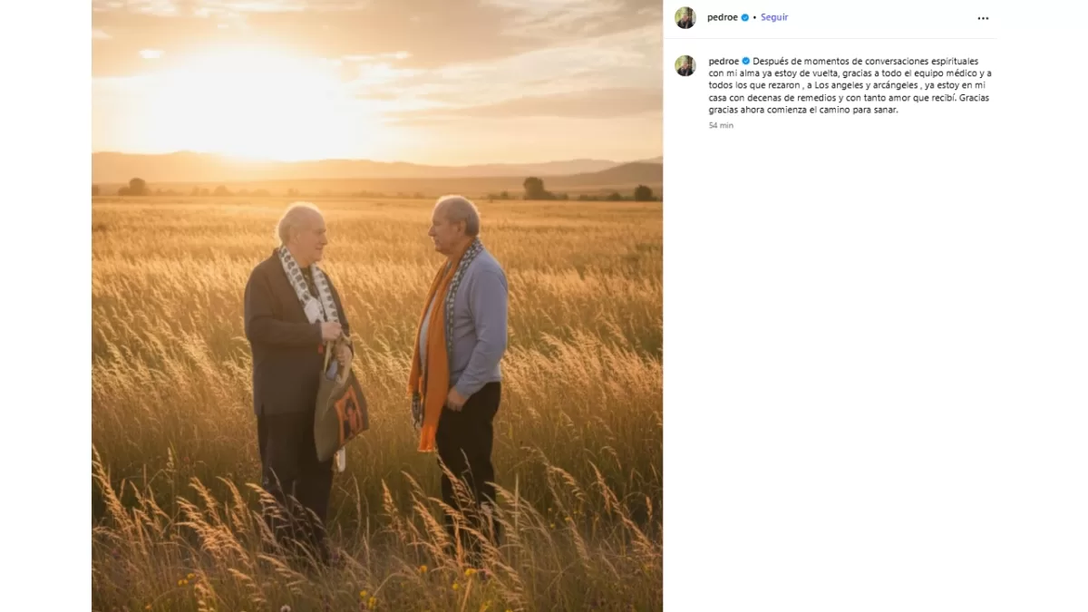Image resolution: width=1088 pixels, height=612 pixels.
Task: Open the three-dot more options menu
Action: click(x=983, y=18)
